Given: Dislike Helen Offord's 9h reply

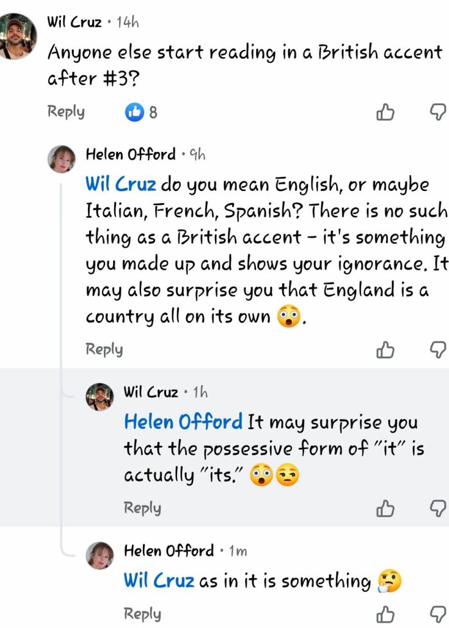Looking at the screenshot, I should 437,350.
